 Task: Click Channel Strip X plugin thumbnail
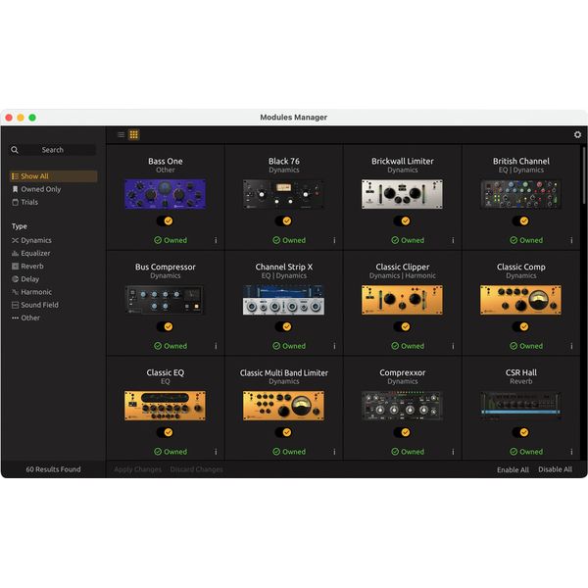tap(283, 300)
